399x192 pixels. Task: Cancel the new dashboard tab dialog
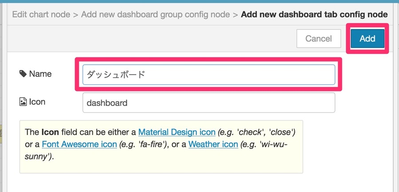tap(319, 39)
